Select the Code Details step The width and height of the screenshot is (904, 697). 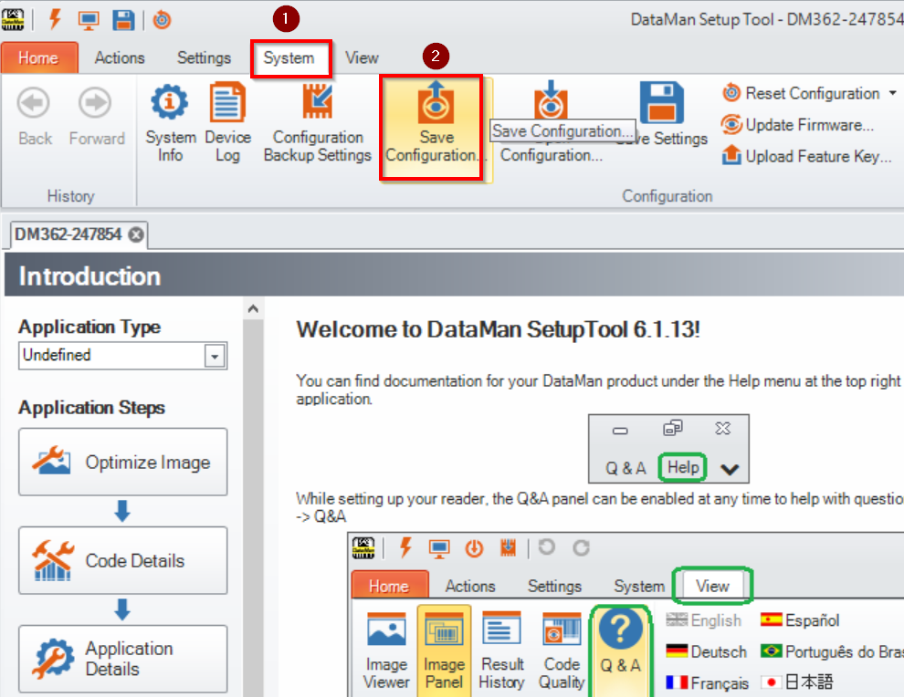(122, 560)
